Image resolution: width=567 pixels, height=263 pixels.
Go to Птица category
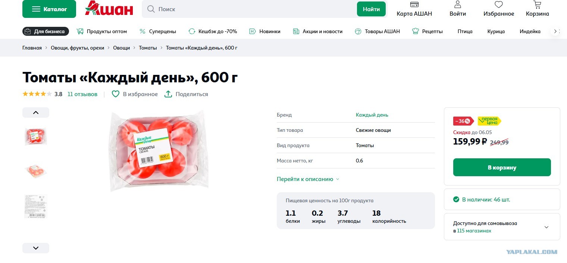(x=465, y=31)
